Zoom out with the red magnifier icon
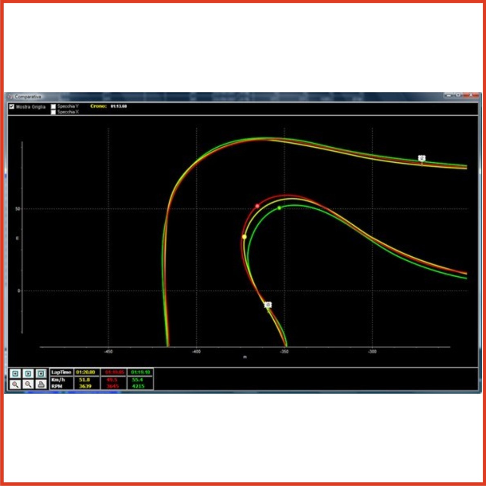Image resolution: width=486 pixels, height=486 pixels. pos(15,385)
